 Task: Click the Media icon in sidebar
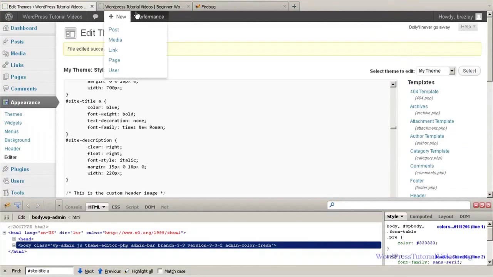tap(5, 53)
